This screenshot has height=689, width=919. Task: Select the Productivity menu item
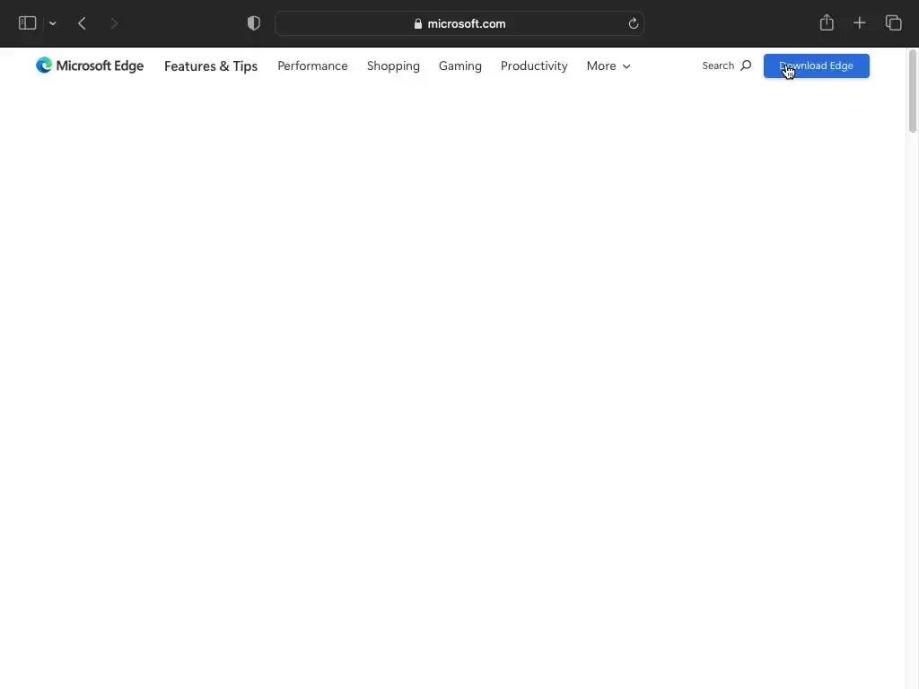coord(534,65)
